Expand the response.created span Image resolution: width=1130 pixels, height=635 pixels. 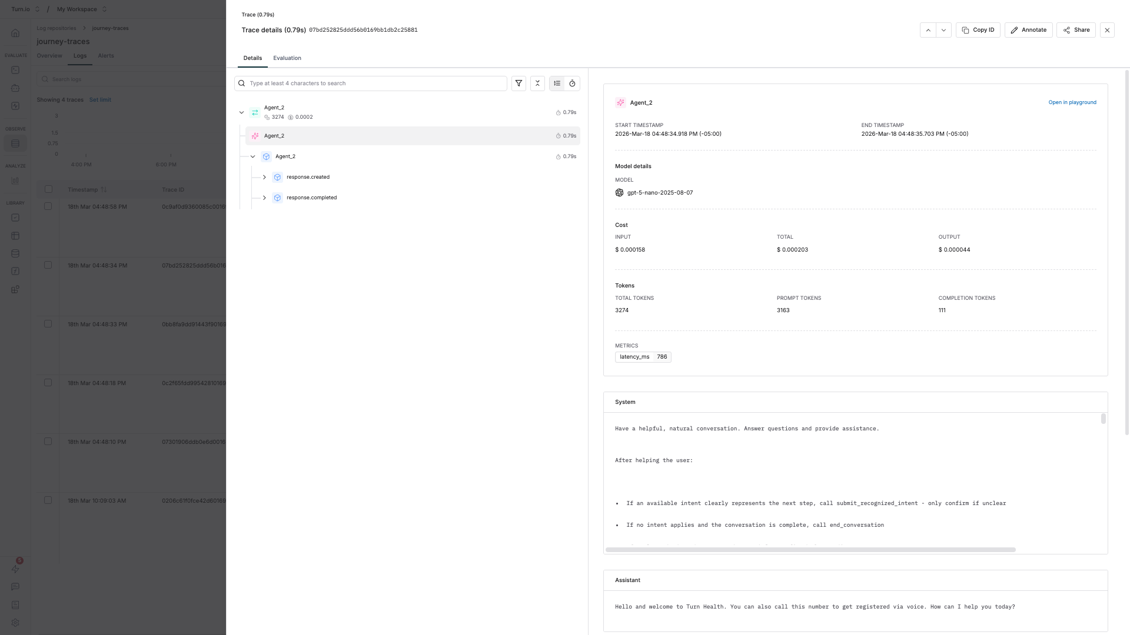tap(264, 177)
